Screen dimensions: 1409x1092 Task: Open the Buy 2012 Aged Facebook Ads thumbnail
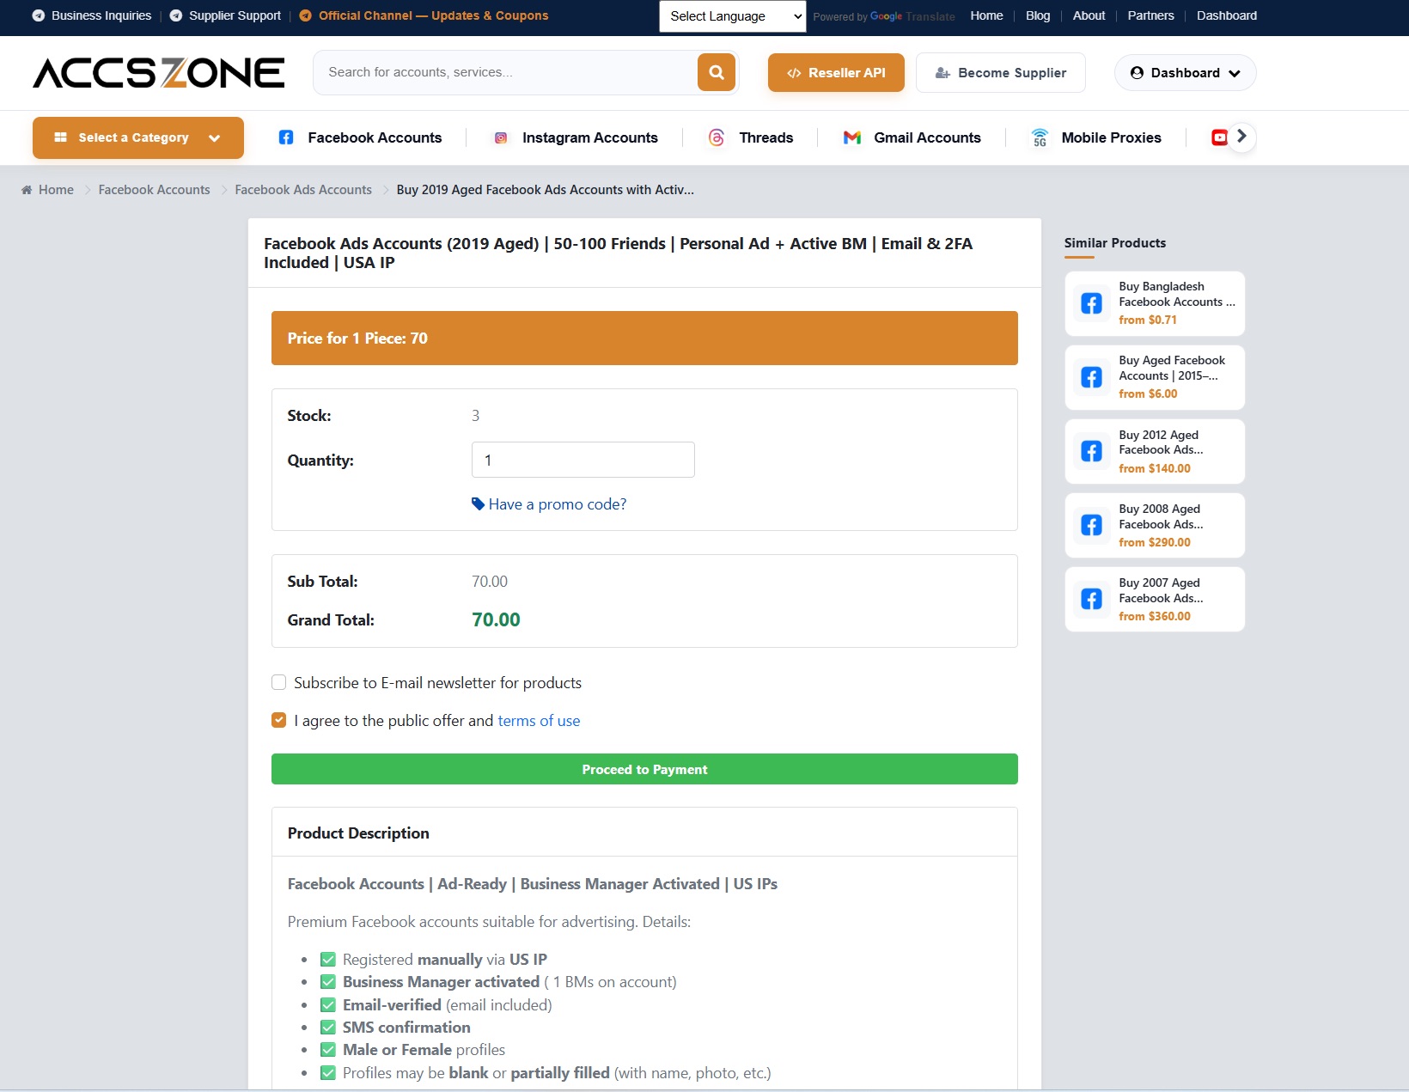(1091, 451)
